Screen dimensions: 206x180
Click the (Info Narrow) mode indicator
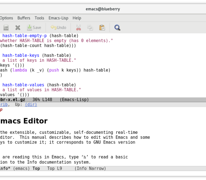[90, 168]
